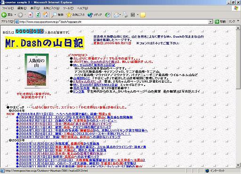Open the 2003年12月21日(日) diary entry
Screen dimensions: 241x174
pyautogui.click(x=61, y=150)
